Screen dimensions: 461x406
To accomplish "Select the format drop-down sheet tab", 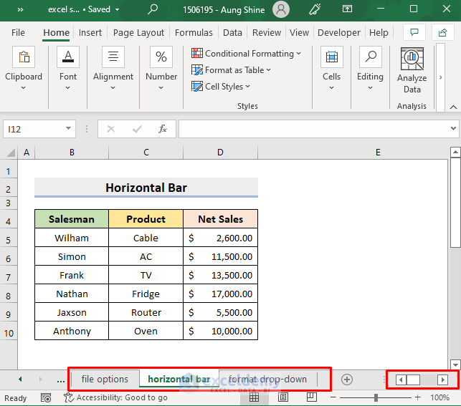I will pyautogui.click(x=267, y=380).
